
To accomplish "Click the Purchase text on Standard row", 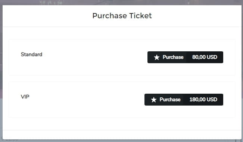I will point(173,57).
